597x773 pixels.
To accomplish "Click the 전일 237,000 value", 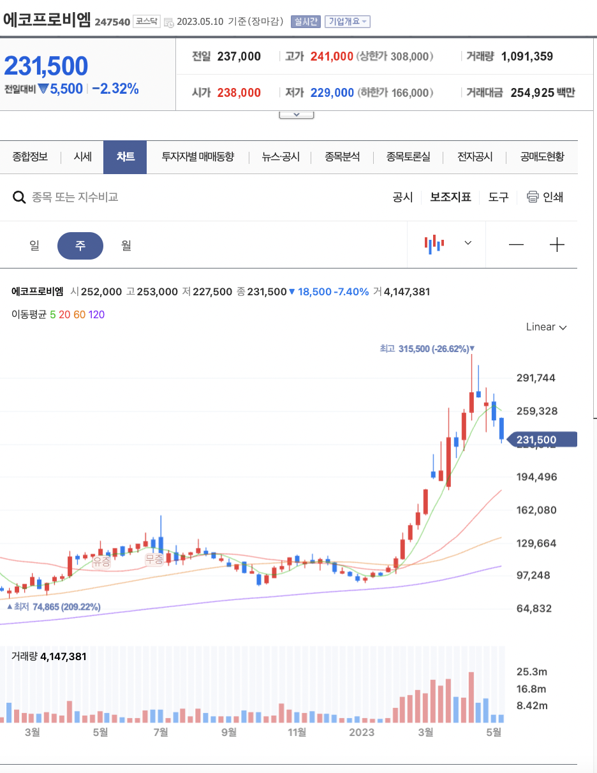I will coord(239,56).
